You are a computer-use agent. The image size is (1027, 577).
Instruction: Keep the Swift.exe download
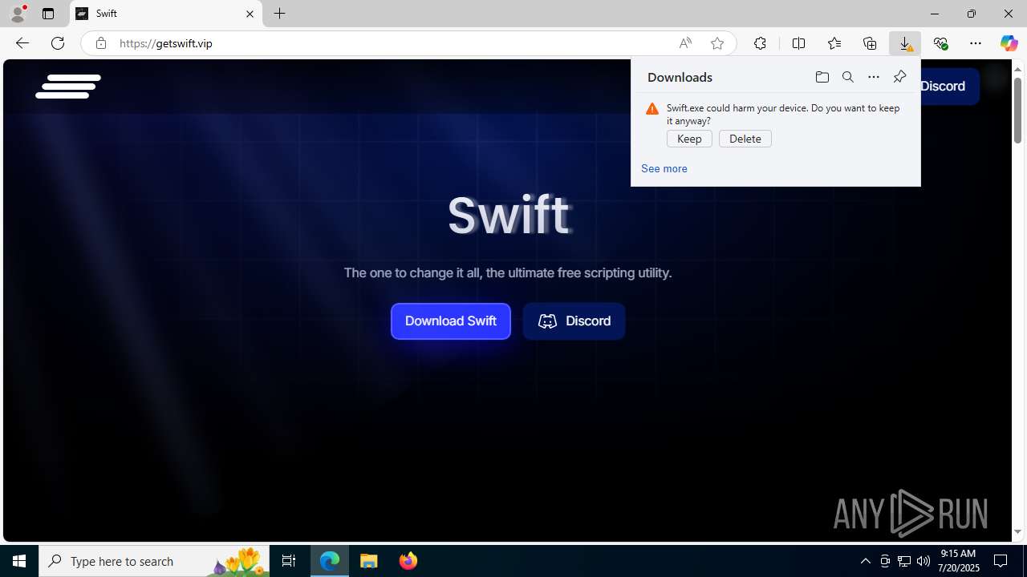[689, 139]
